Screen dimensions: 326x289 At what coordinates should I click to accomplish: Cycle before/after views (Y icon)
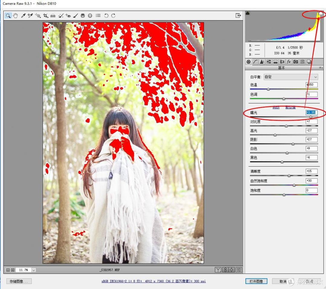click(218, 270)
